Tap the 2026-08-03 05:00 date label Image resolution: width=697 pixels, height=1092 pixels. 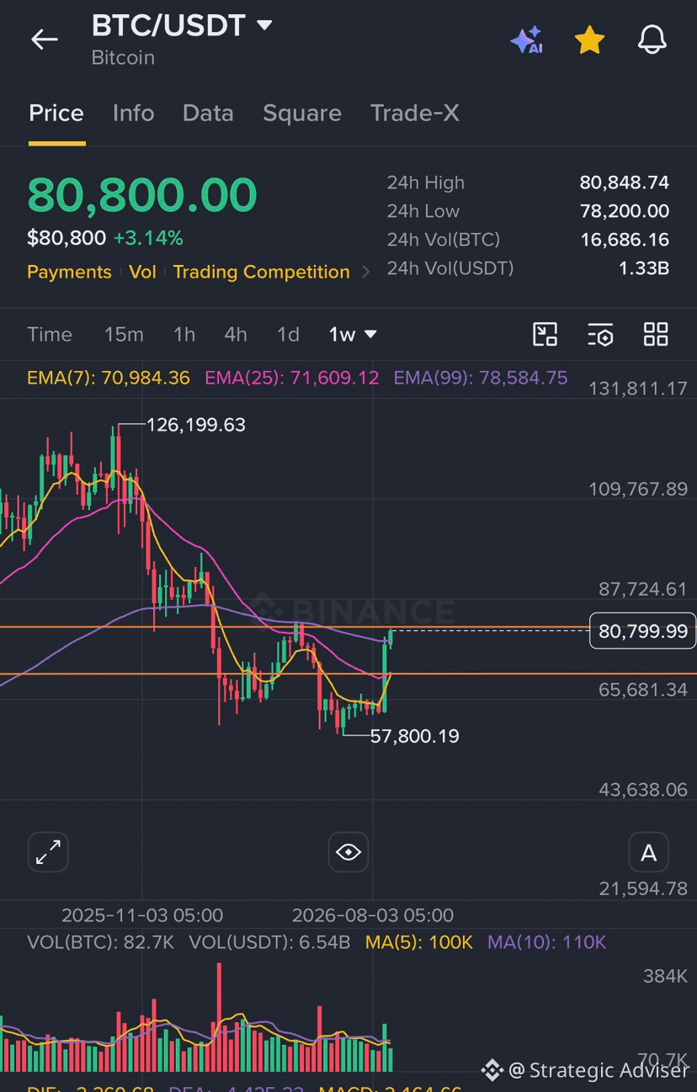point(373,915)
